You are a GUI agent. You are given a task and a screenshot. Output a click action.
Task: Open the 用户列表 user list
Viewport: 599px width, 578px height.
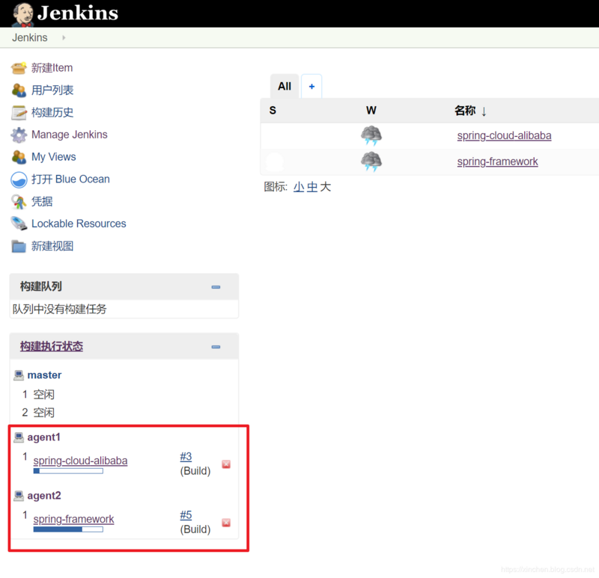click(51, 90)
